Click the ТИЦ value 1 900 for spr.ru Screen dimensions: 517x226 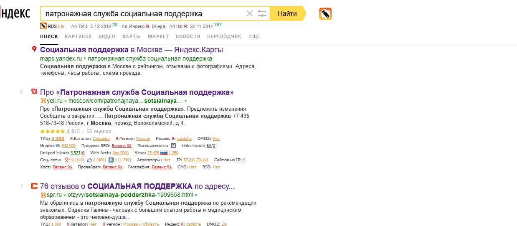[56, 224]
